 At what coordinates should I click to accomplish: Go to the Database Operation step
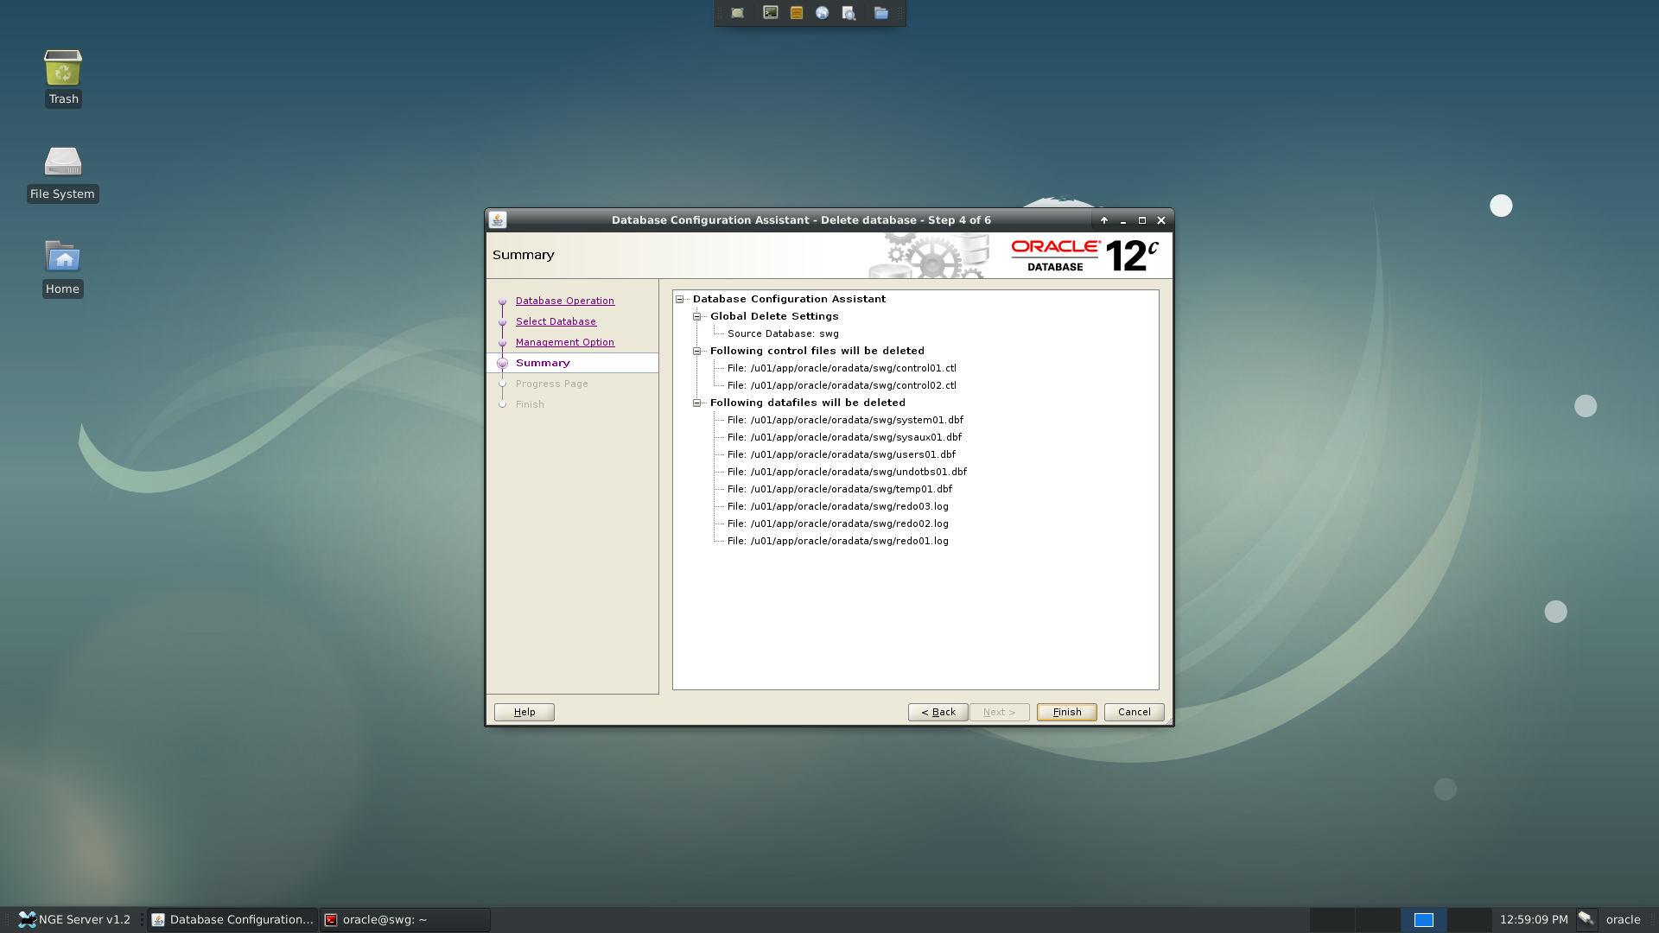tap(565, 301)
